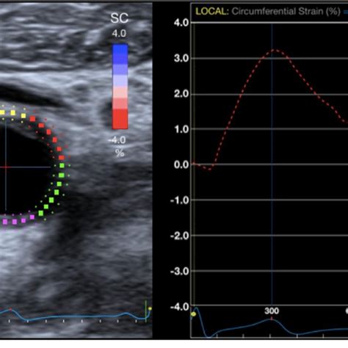
Task: Click the 0.0 baseline axis label
Action: point(181,164)
